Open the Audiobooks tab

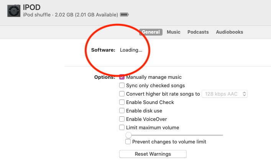230,32
